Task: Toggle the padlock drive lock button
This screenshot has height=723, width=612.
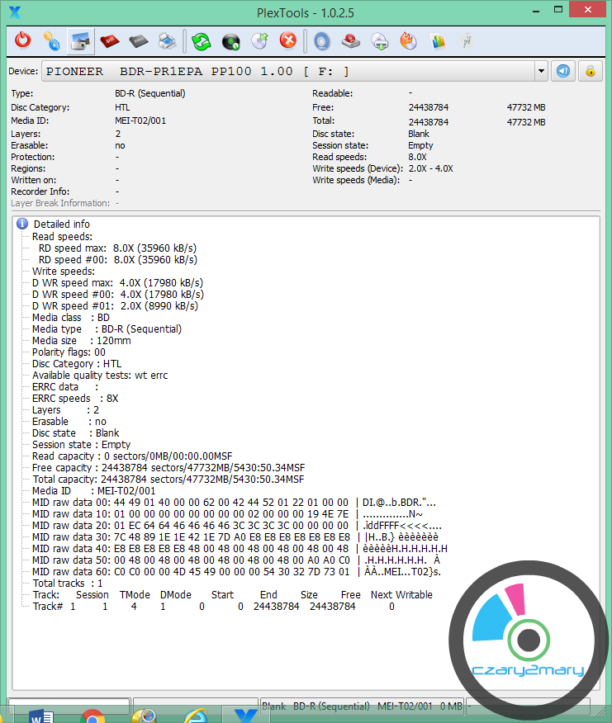Action: 590,71
